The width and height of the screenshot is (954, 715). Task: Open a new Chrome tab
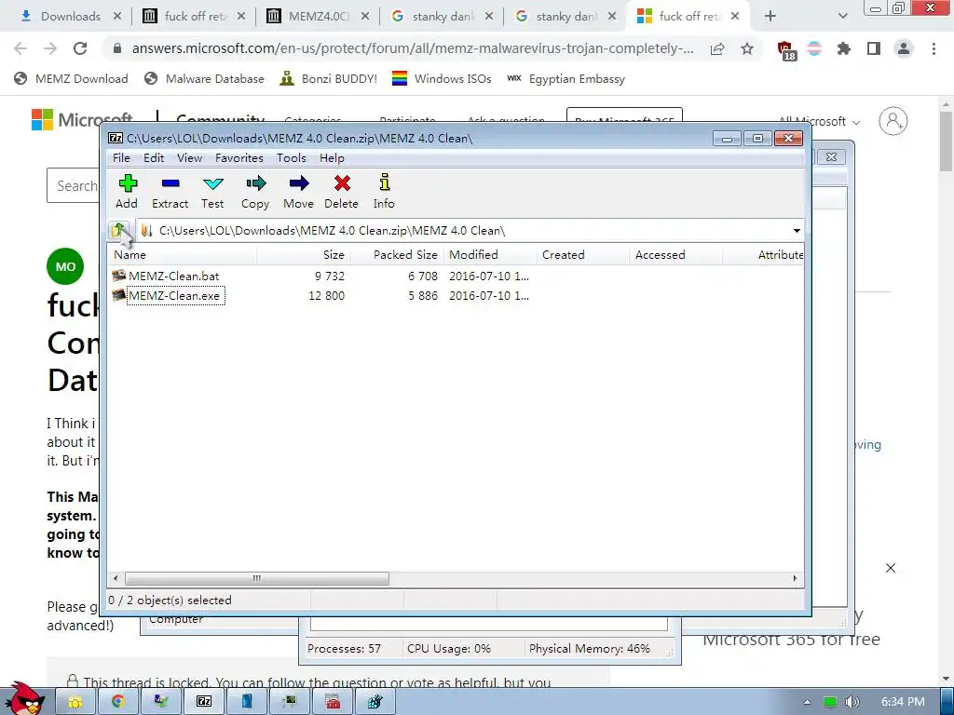770,17
